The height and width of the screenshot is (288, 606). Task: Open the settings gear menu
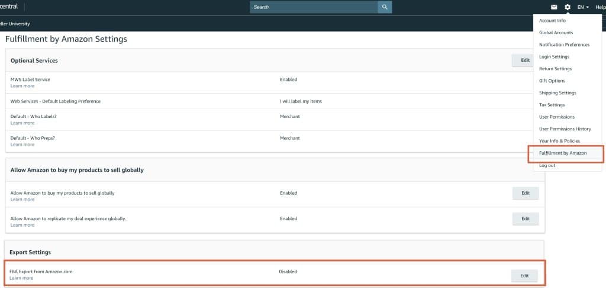(x=568, y=7)
